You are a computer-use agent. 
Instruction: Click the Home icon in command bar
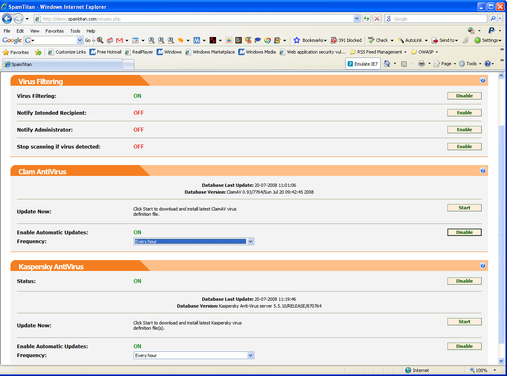pyautogui.click(x=387, y=64)
